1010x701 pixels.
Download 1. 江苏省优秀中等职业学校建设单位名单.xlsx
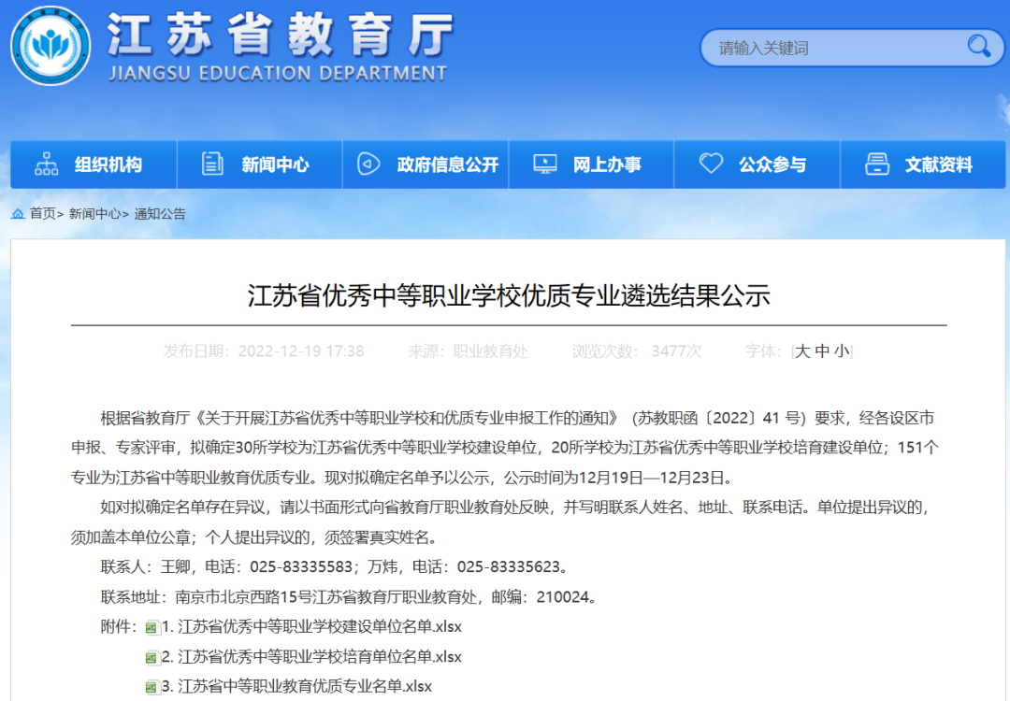click(311, 626)
